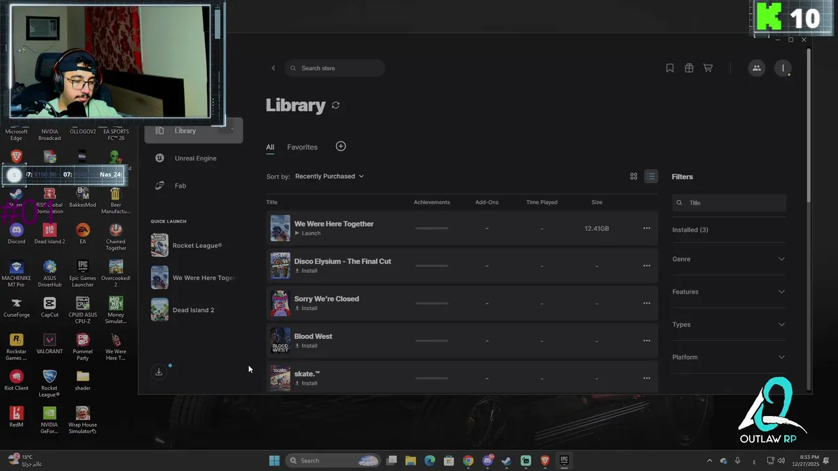The width and height of the screenshot is (838, 471).
Task: Quick launch We Were Here Together
Action: click(193, 277)
